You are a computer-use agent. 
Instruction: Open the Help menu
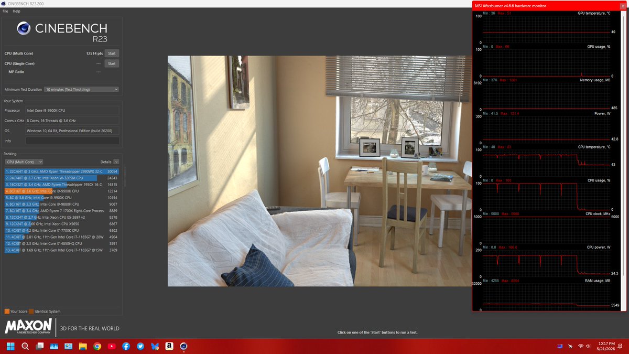click(x=16, y=11)
